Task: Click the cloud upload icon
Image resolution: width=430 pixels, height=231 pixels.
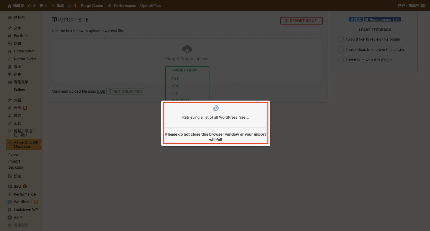Action: click(187, 49)
